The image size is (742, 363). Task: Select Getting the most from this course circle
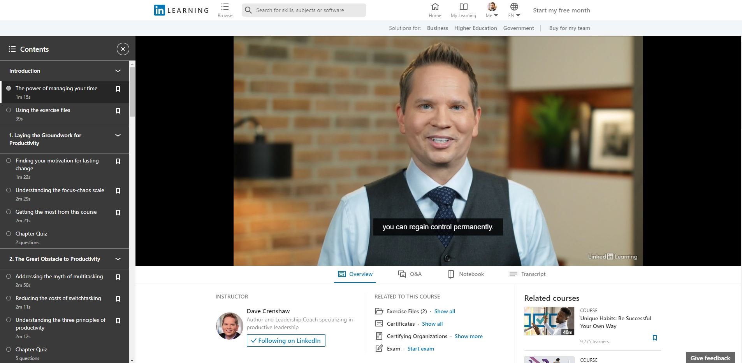(9, 212)
